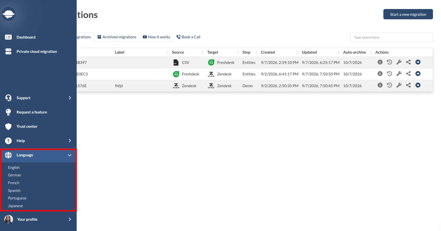Image resolution: width=441 pixels, height=231 pixels.
Task: Click the Trust center shield icon
Action: coord(8,126)
